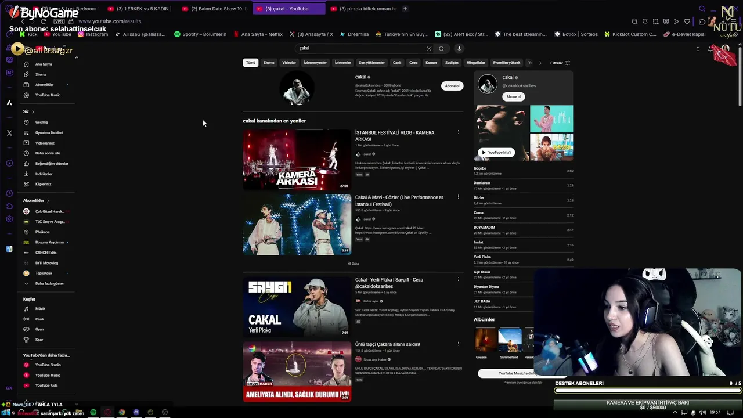Select the Tümü filter chip
Image resolution: width=743 pixels, height=418 pixels.
click(250, 63)
